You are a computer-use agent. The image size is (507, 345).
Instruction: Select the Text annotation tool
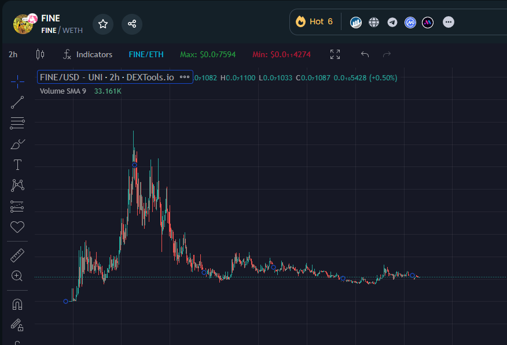coord(17,165)
